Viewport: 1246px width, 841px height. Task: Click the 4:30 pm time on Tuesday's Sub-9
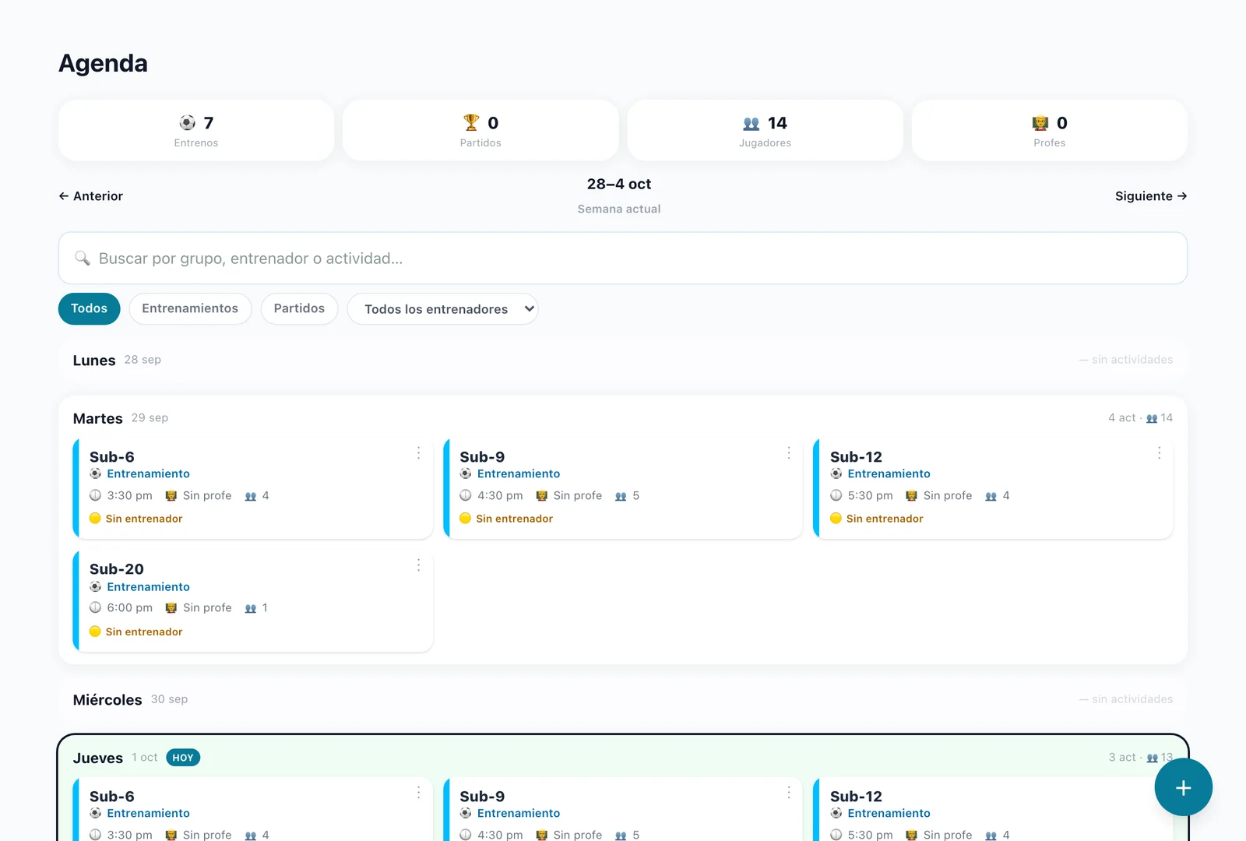(500, 495)
